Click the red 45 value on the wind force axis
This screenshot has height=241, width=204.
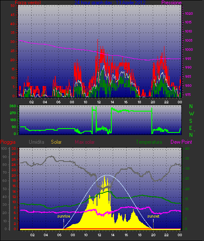(13, 15)
